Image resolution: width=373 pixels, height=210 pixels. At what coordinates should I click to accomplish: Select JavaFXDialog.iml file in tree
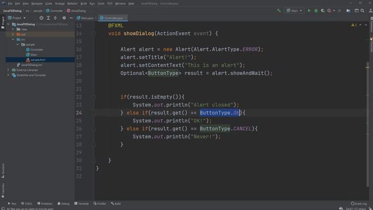coord(30,65)
